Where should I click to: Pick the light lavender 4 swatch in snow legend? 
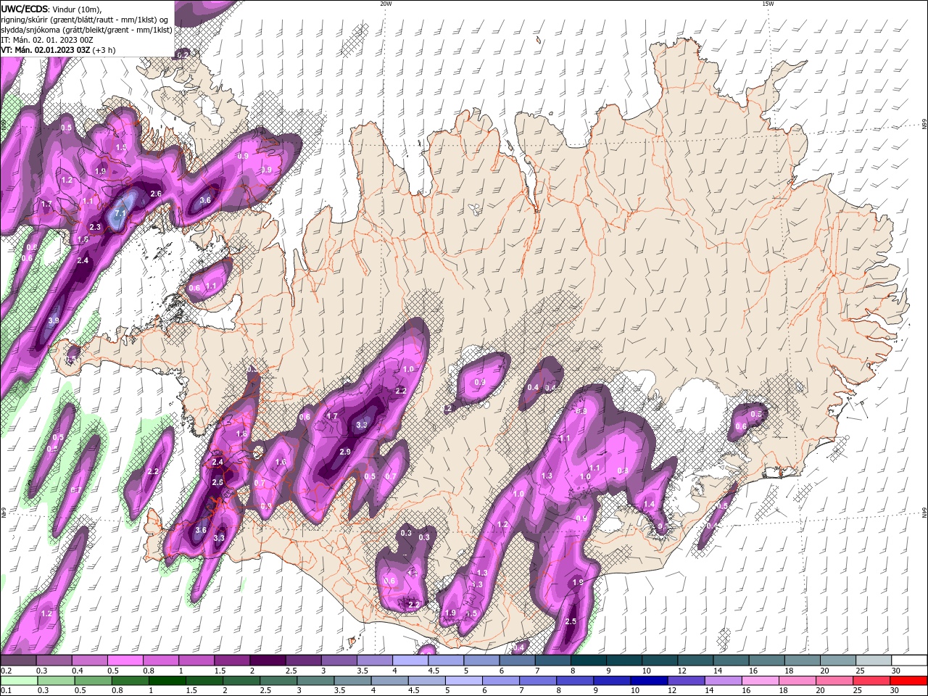410,660
